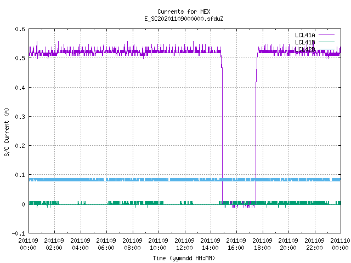Screen dimensions: 351x263
Task: Click the LCL41B legend label
Action: [305, 42]
